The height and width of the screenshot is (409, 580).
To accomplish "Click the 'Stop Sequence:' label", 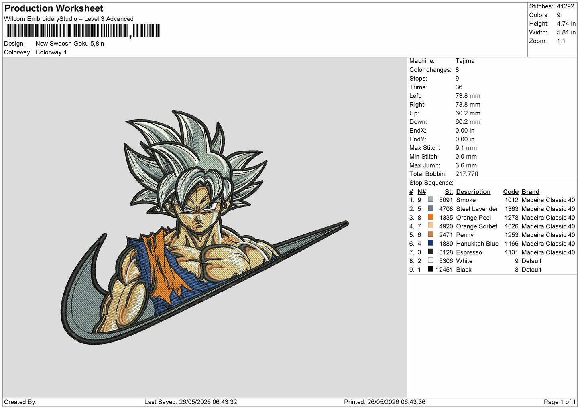I will pos(431,183).
